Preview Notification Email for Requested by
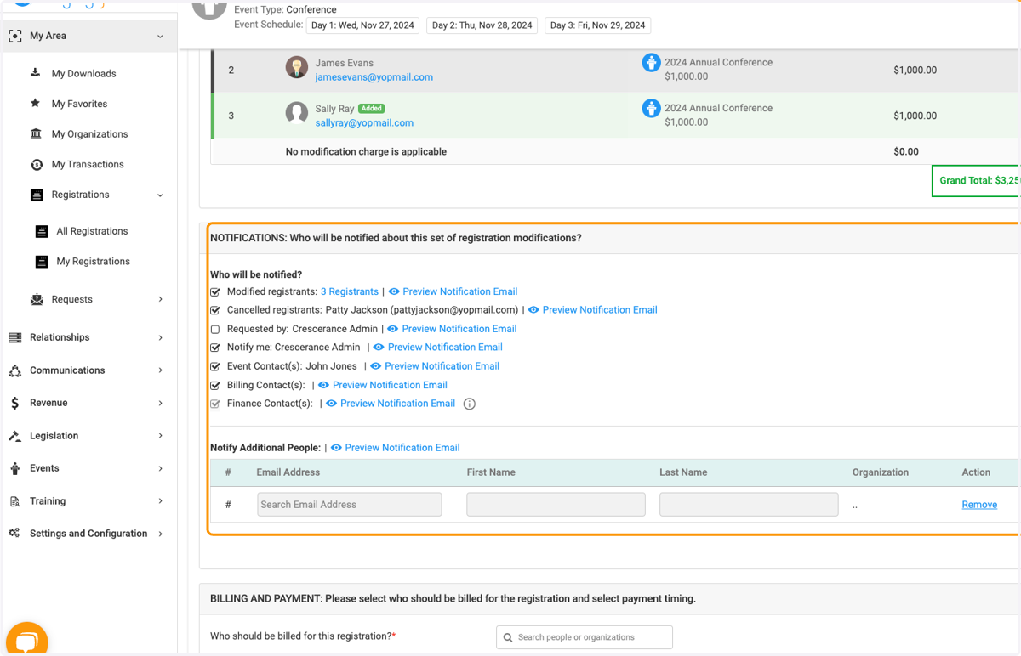This screenshot has height=656, width=1021. coord(459,329)
